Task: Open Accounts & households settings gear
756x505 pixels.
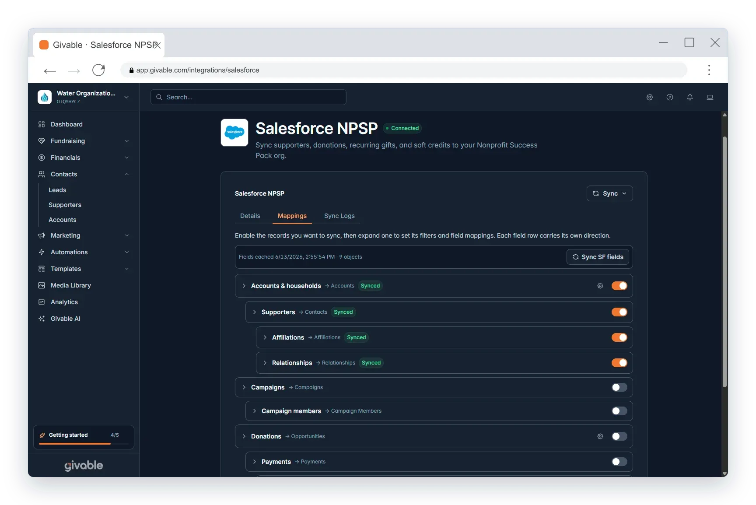Action: coord(600,286)
